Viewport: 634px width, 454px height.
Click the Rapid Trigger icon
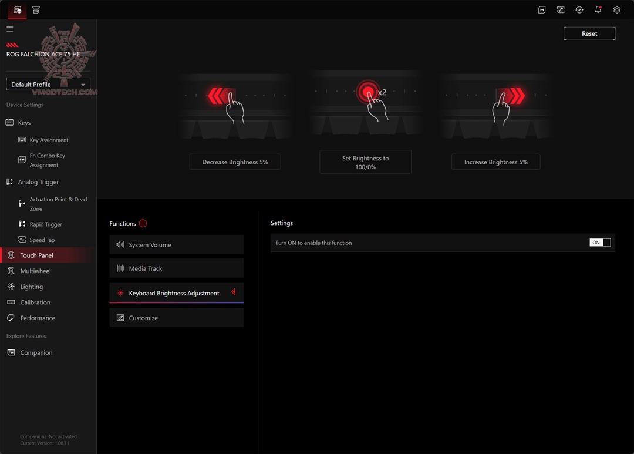22,224
